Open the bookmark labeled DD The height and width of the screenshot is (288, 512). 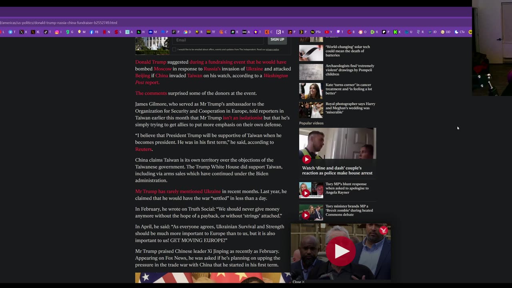coord(445,32)
